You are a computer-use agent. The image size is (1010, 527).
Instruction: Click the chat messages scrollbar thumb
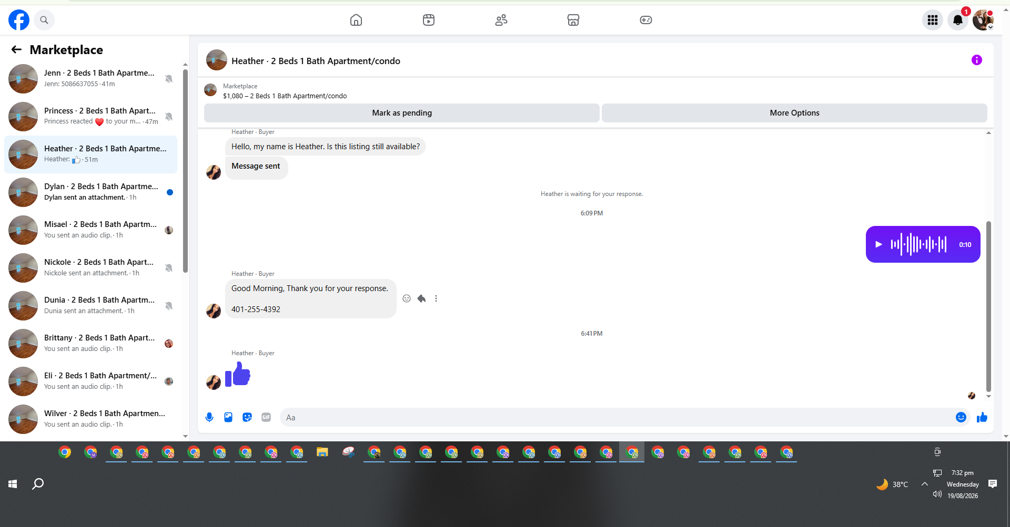click(988, 306)
